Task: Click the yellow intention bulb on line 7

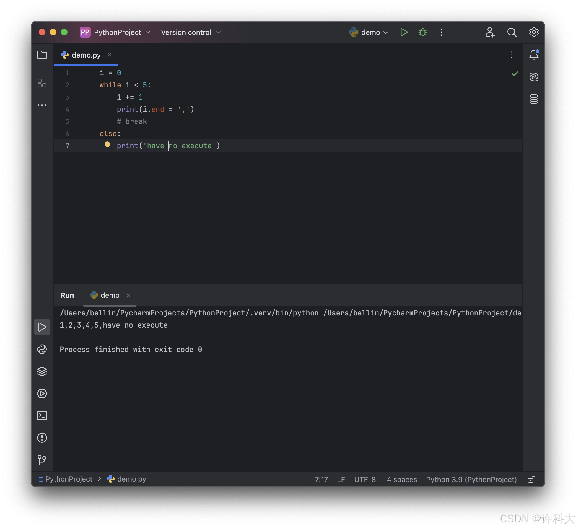Action: (107, 146)
